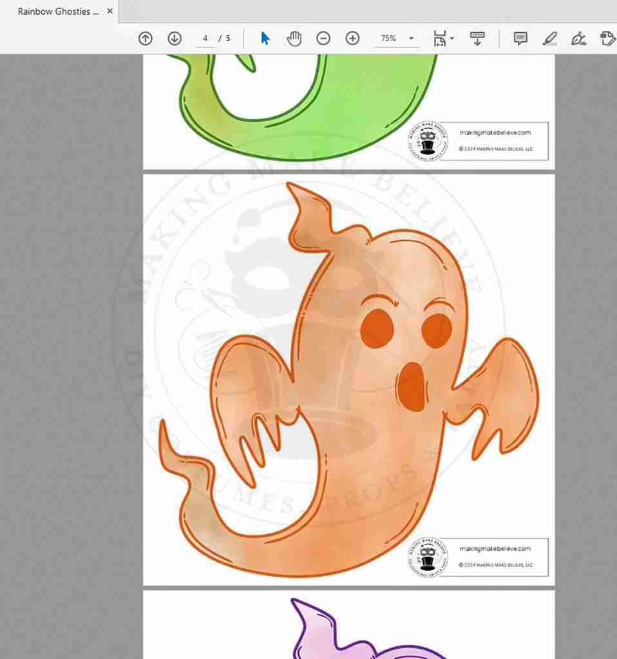The image size is (617, 659).
Task: Close the Rainbow Ghosties tab
Action: [110, 11]
